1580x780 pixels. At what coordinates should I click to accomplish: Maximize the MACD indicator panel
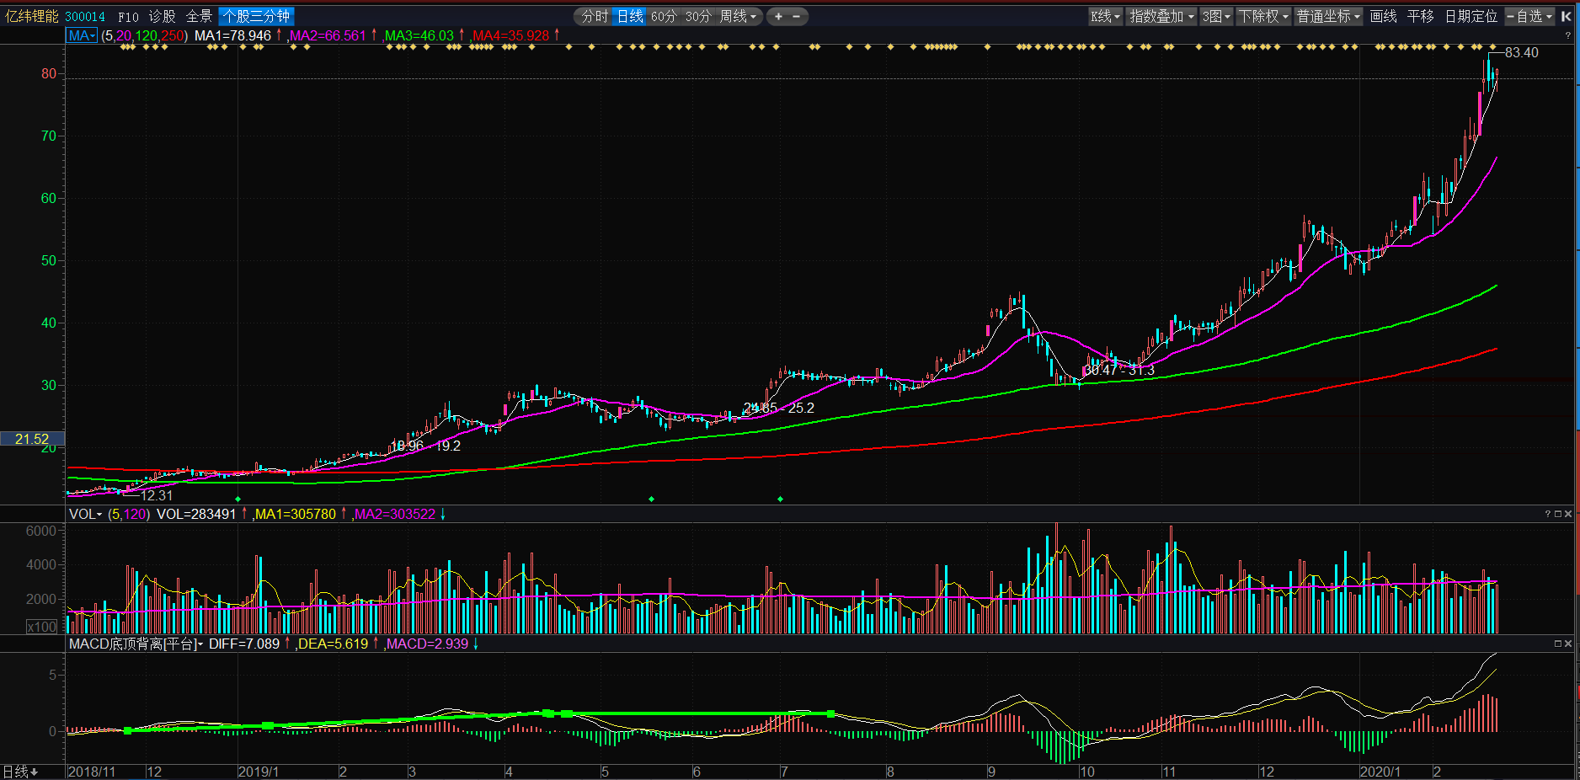tap(1558, 644)
